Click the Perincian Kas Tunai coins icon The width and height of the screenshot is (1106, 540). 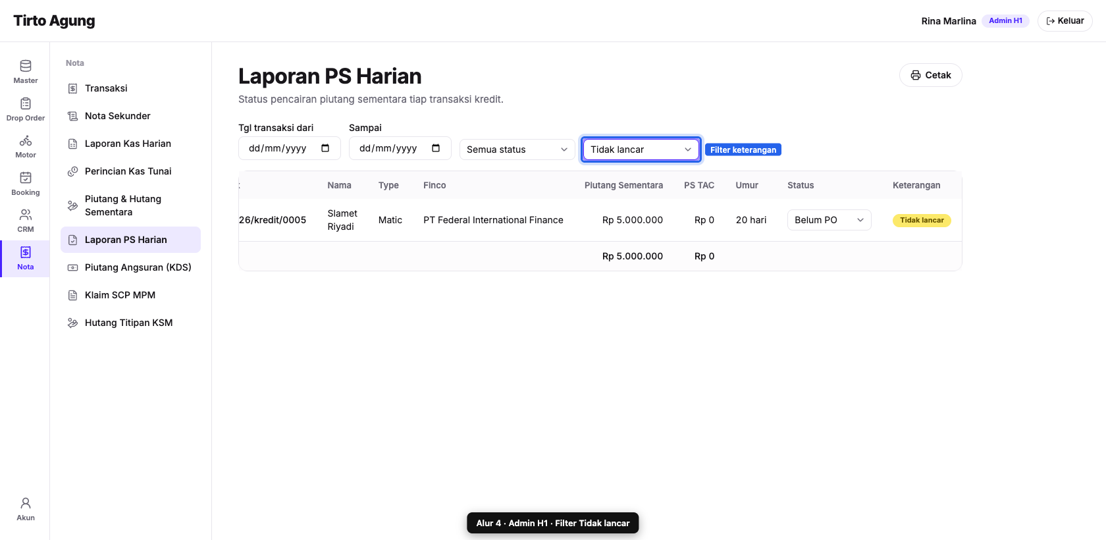pos(73,171)
